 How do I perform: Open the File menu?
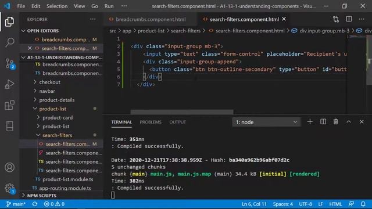click(21, 6)
